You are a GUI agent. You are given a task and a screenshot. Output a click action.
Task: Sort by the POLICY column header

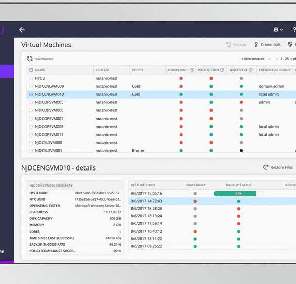click(x=138, y=70)
